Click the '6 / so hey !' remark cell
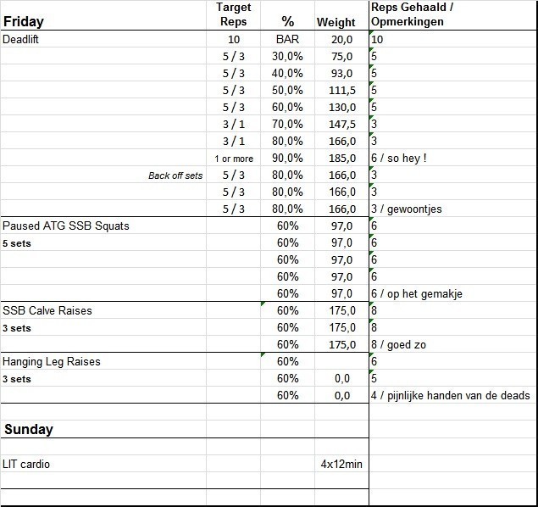The image size is (538, 507). click(x=399, y=159)
